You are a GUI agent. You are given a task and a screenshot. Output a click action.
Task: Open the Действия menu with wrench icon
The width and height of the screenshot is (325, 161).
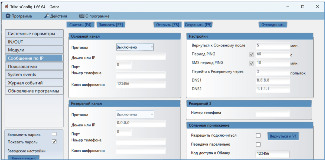[x=56, y=16]
